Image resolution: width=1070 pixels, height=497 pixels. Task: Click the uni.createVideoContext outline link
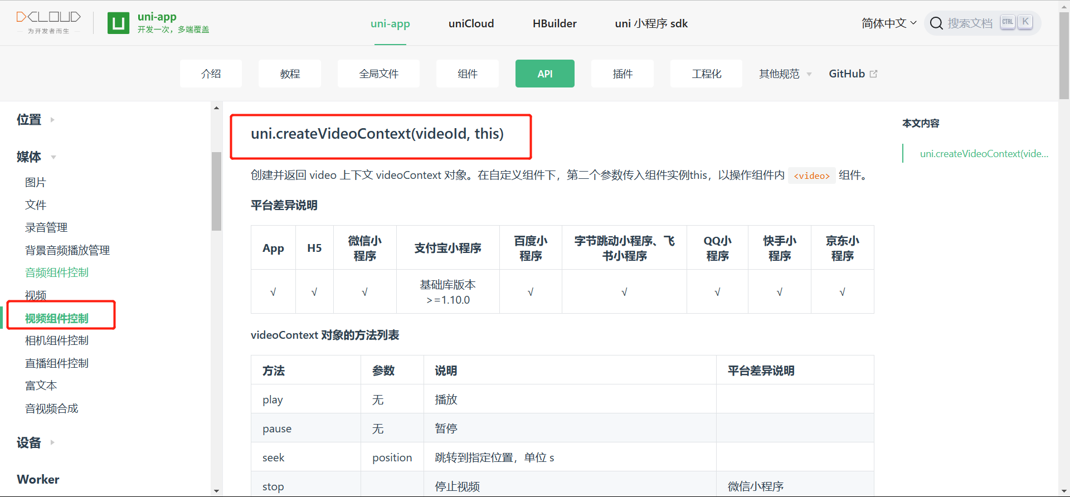(x=984, y=153)
